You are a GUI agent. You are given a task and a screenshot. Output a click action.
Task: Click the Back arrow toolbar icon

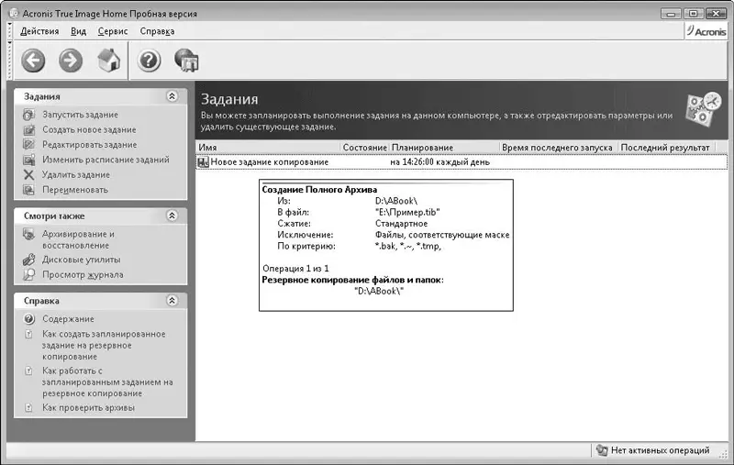[34, 61]
